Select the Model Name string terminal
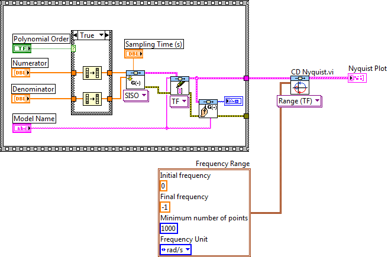388x257 pixels. 22,128
